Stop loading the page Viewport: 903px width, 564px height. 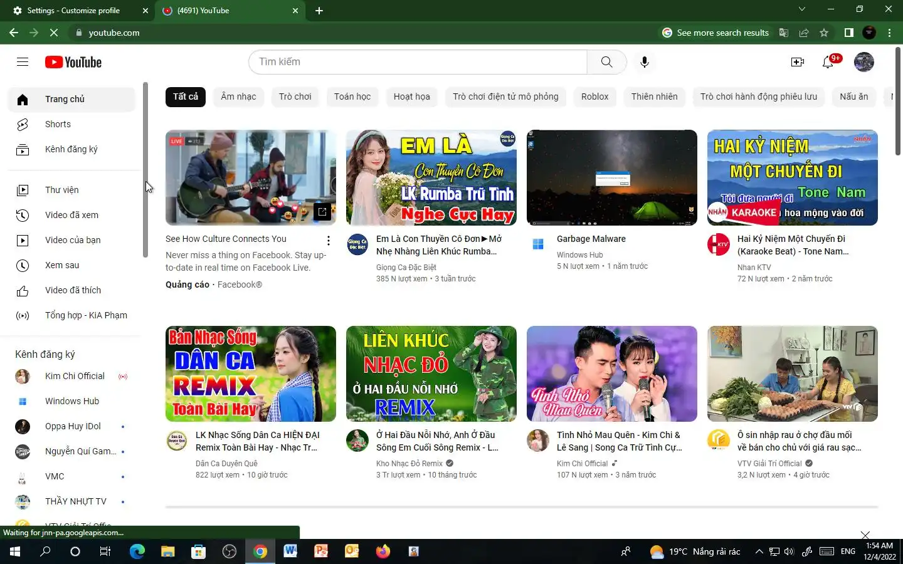(54, 33)
